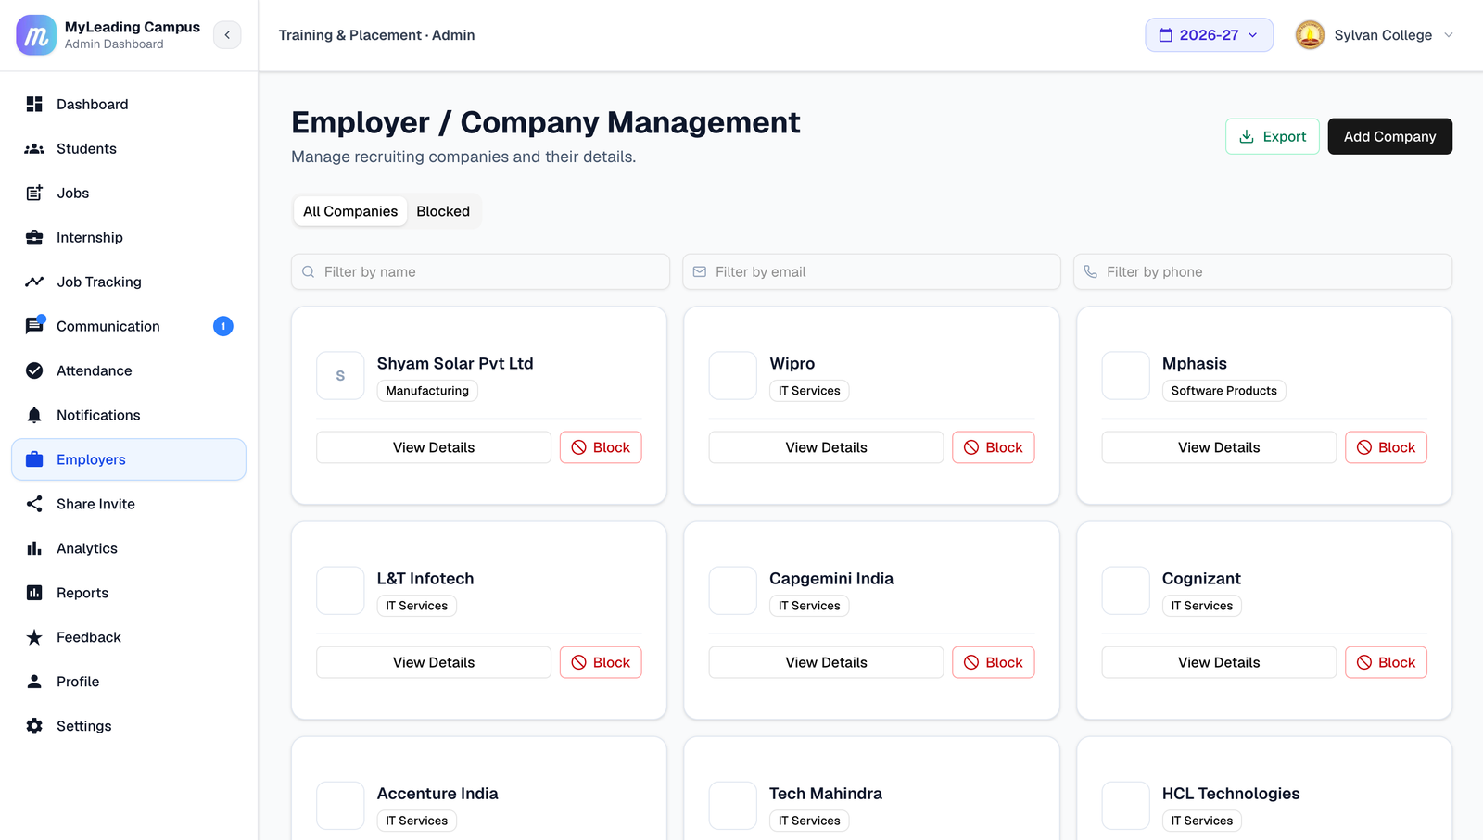Click the envelope icon in email filter
This screenshot has height=840, width=1483.
pos(700,271)
